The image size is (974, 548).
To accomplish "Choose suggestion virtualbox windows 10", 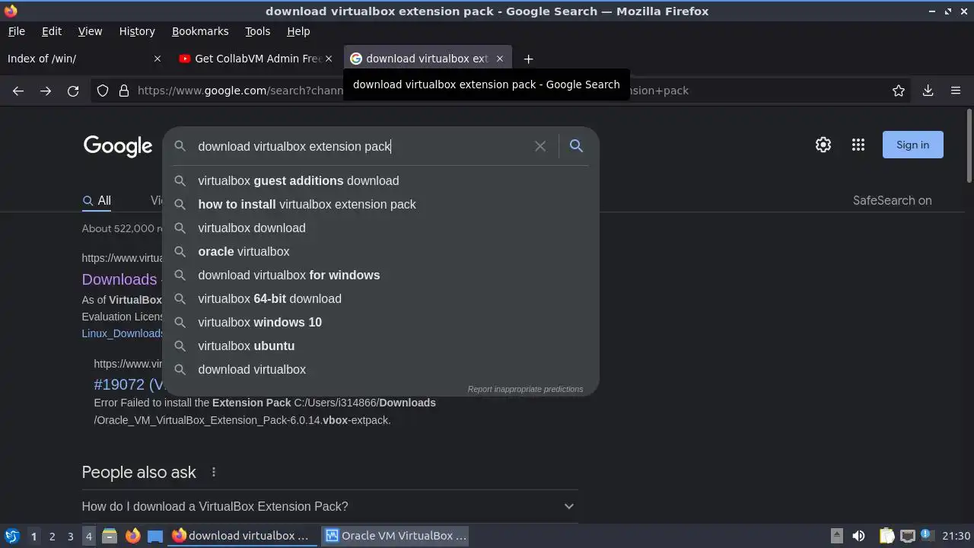I will coord(380,322).
